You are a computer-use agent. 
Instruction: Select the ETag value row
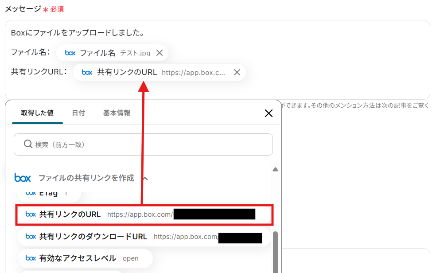click(x=49, y=195)
